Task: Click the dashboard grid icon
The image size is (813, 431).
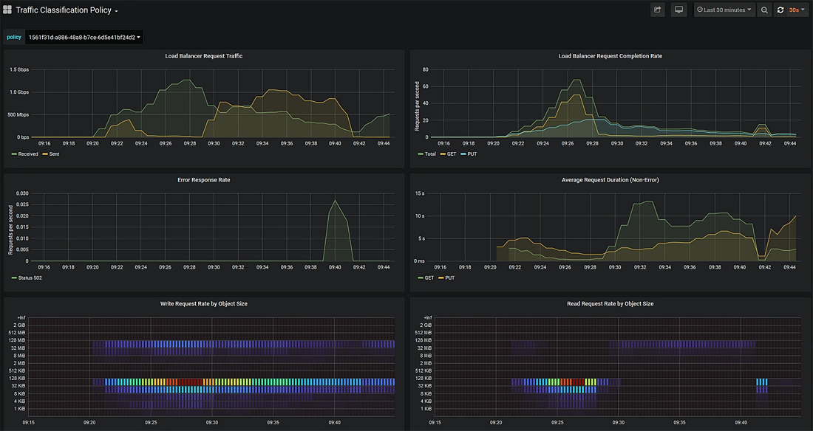Action: tap(7, 10)
